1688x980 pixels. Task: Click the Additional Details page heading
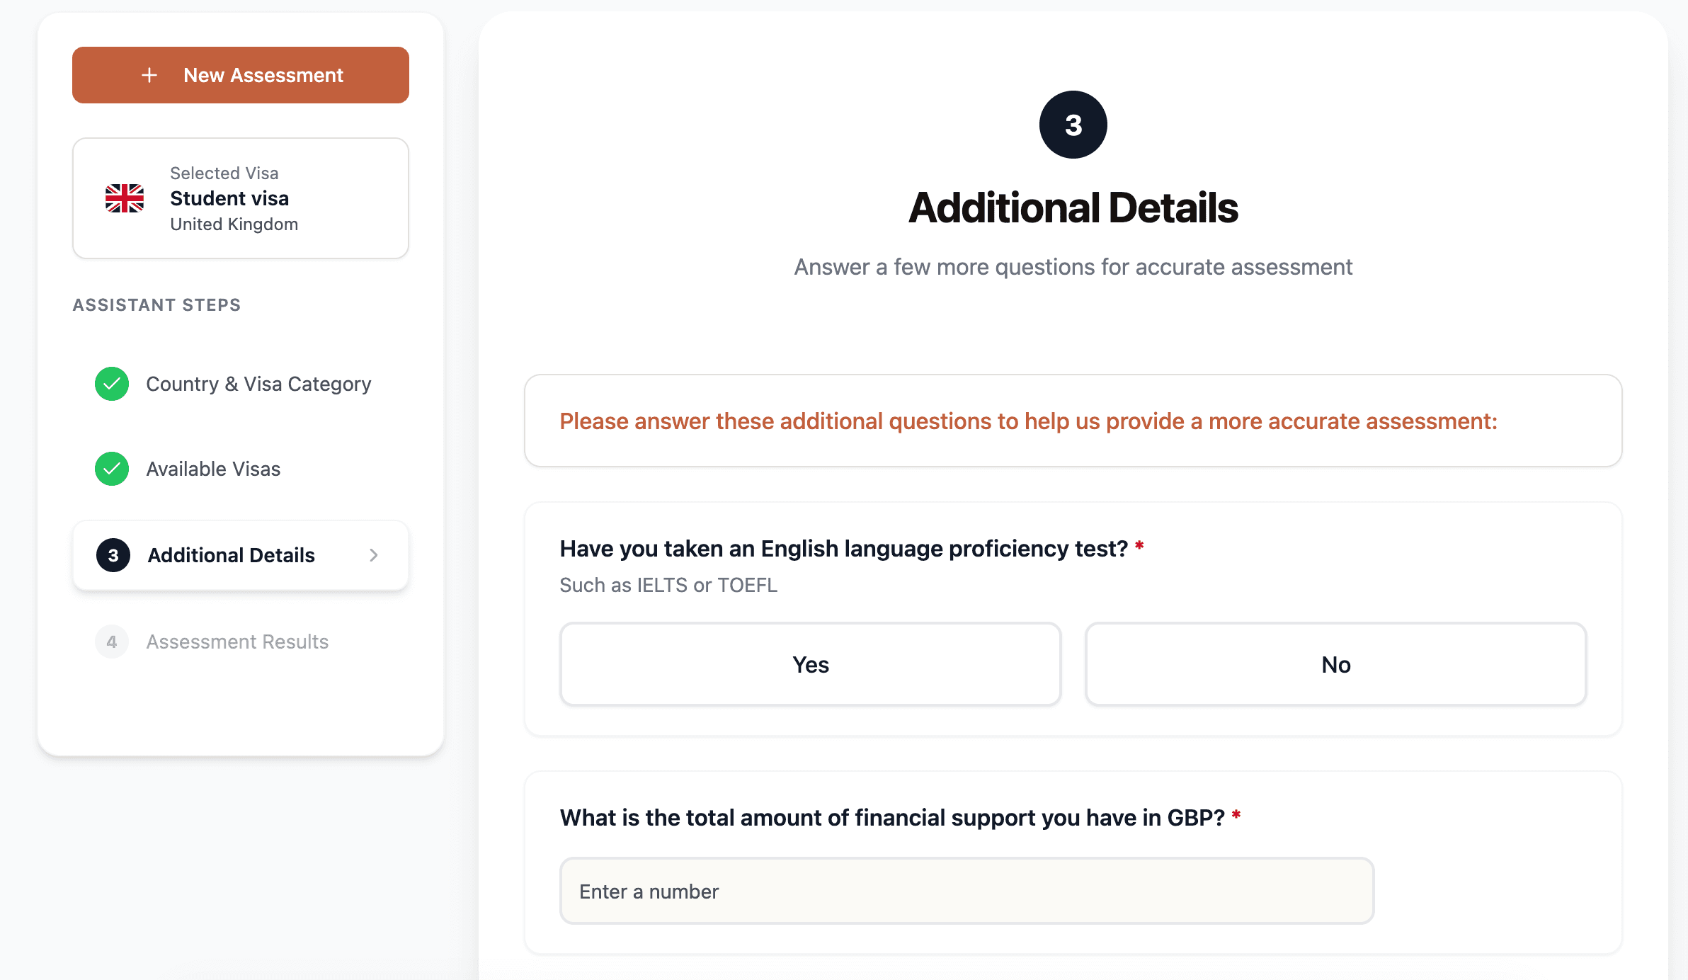click(x=1073, y=208)
